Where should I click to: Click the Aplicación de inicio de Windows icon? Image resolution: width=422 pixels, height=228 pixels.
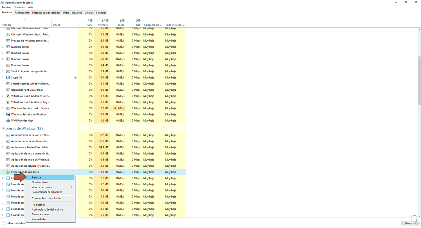pyautogui.click(x=8, y=160)
